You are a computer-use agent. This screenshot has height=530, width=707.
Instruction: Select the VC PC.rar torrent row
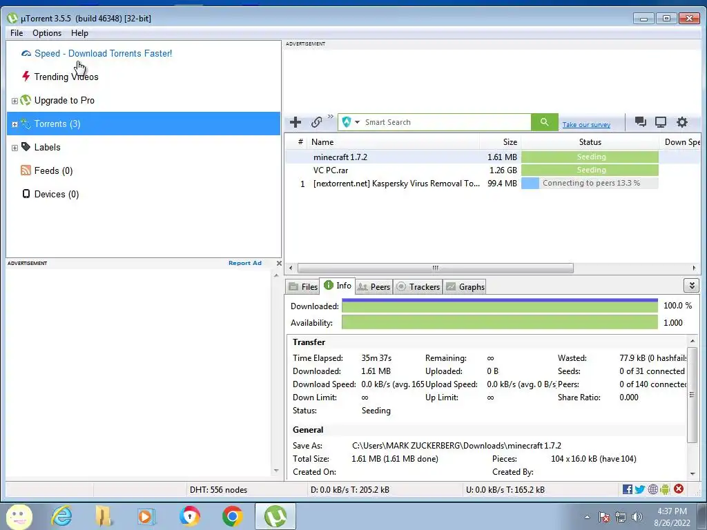click(x=493, y=170)
